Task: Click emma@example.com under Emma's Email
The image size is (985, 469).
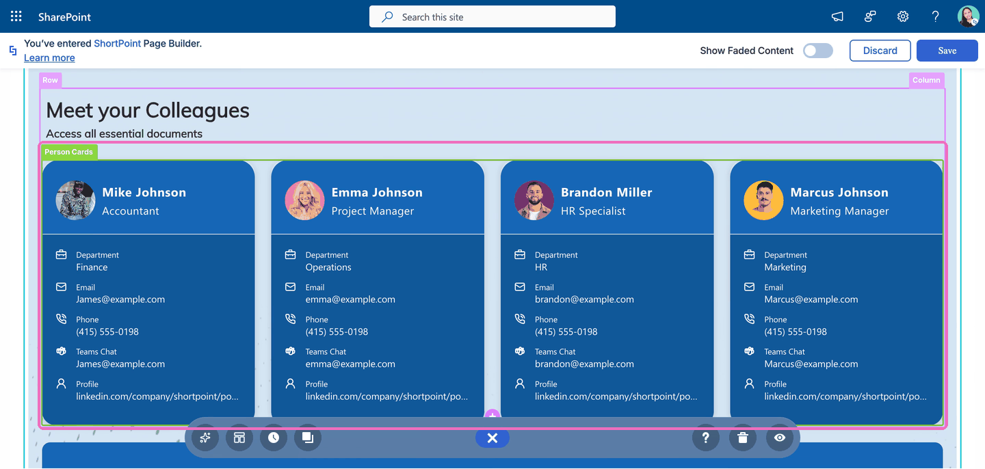Action: pos(350,299)
